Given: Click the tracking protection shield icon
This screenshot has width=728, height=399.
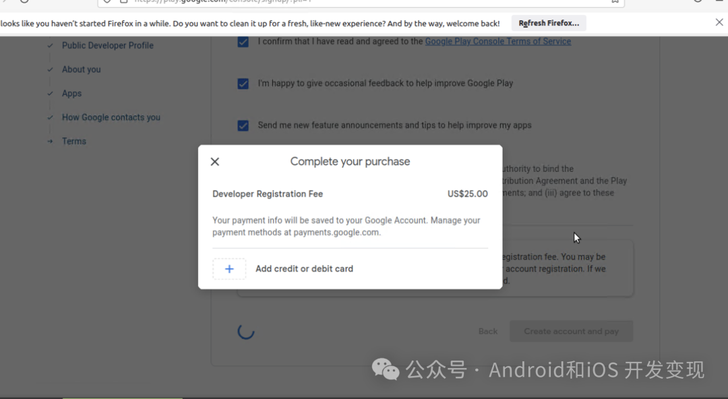Looking at the screenshot, I should [108, 2].
